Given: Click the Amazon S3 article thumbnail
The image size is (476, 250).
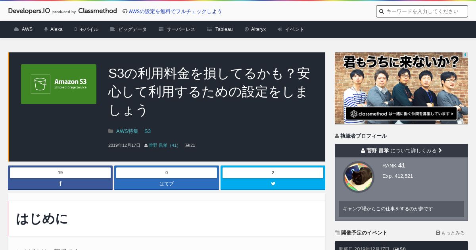Looking at the screenshot, I should 59,84.
